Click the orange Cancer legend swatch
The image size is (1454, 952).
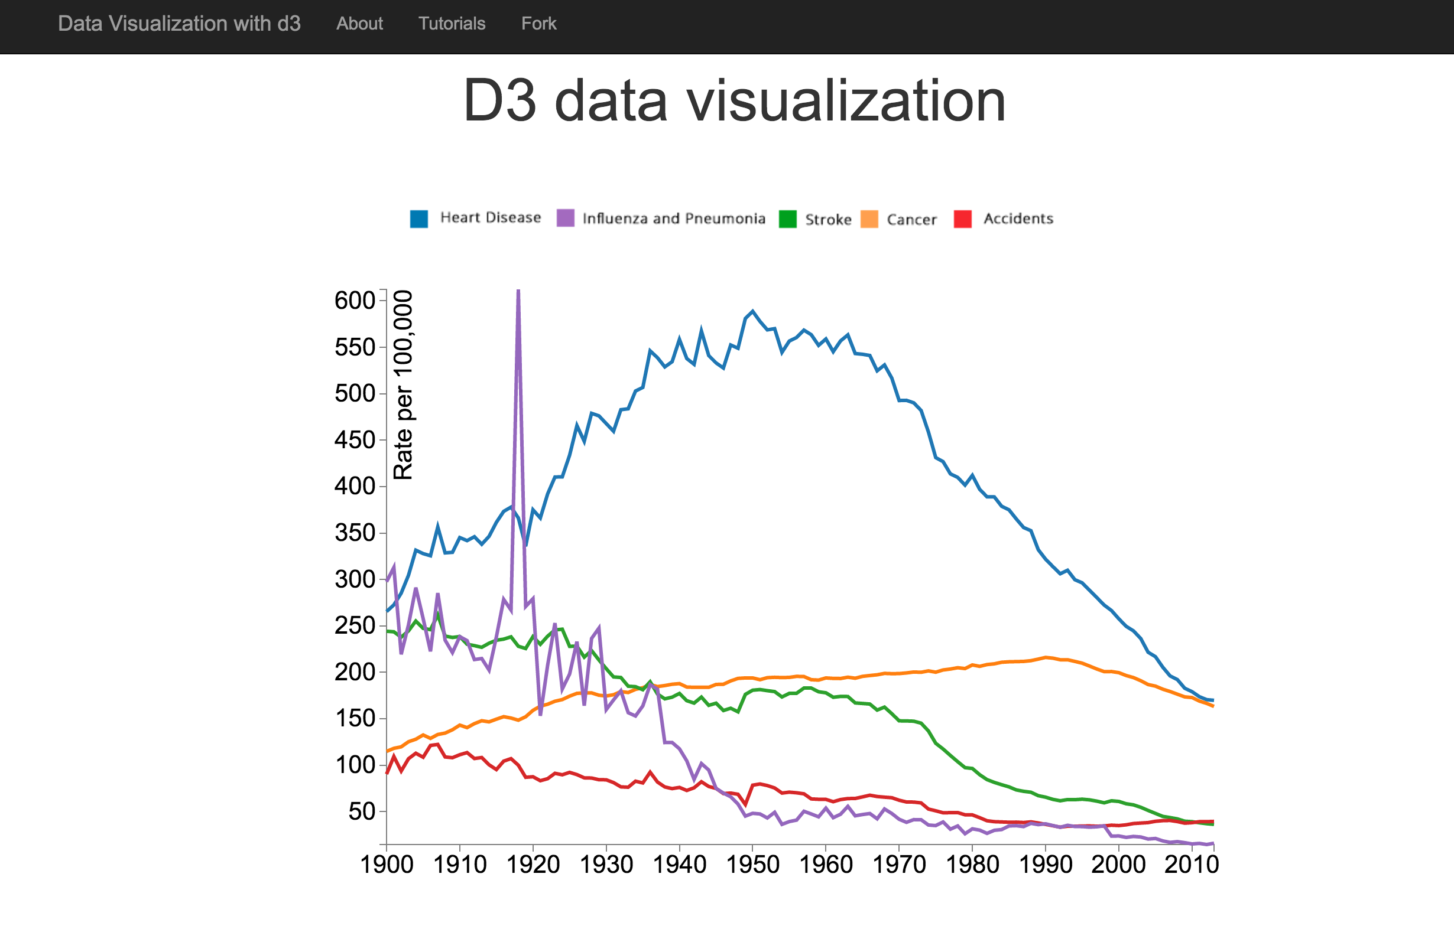[869, 219]
